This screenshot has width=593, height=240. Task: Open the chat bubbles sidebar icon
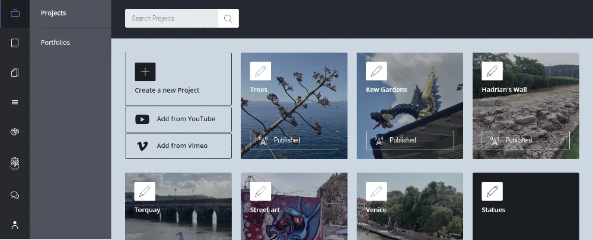tap(15, 195)
